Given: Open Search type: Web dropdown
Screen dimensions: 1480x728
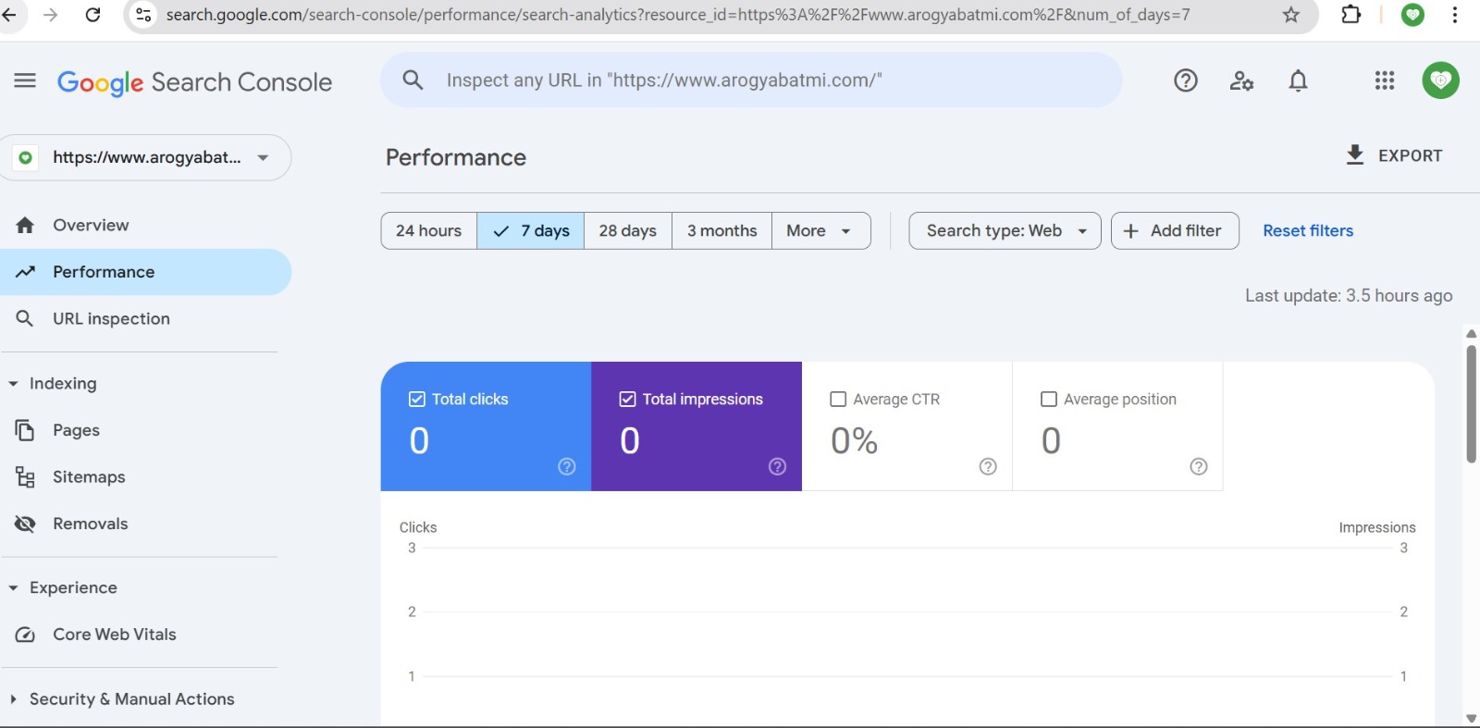Looking at the screenshot, I should coord(1005,230).
